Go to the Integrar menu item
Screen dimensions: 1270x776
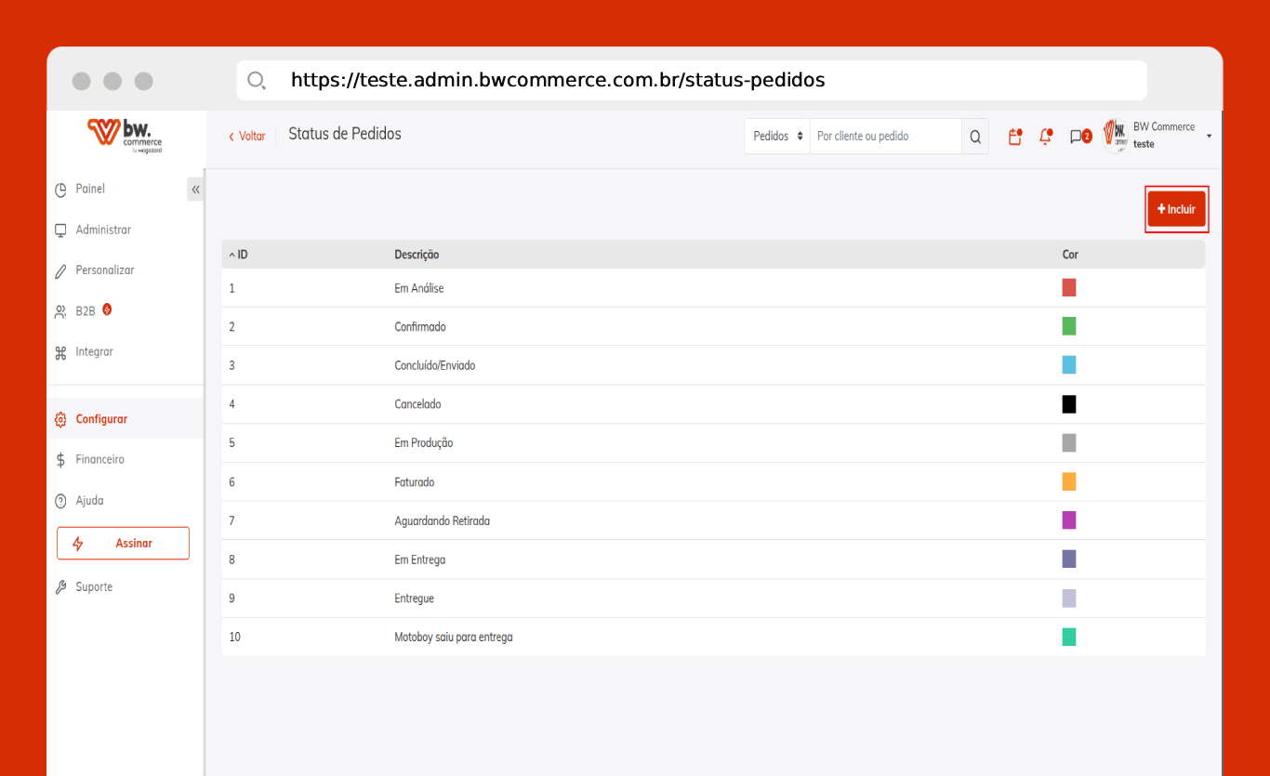94,352
